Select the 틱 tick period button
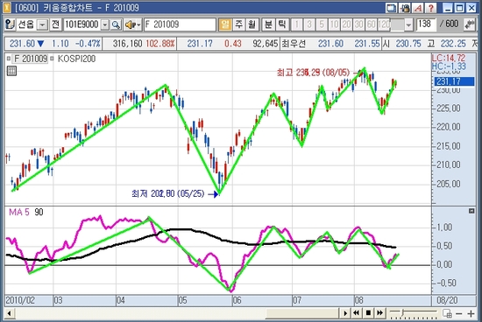 [281, 24]
